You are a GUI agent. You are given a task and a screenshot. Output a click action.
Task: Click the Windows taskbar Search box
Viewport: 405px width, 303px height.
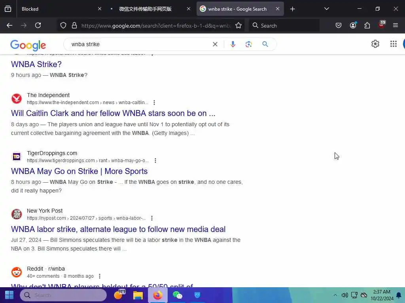pyautogui.click(x=63, y=295)
